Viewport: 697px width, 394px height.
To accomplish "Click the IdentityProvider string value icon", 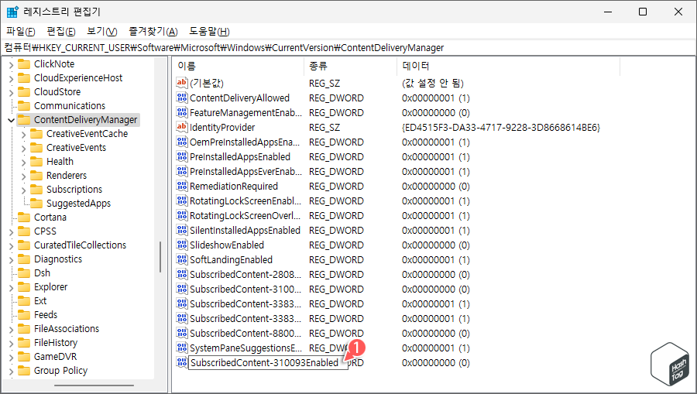I will coord(182,127).
